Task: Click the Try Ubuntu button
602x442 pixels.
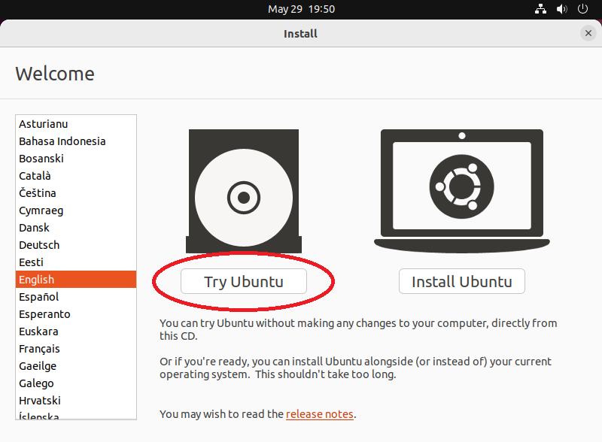Action: (x=244, y=281)
